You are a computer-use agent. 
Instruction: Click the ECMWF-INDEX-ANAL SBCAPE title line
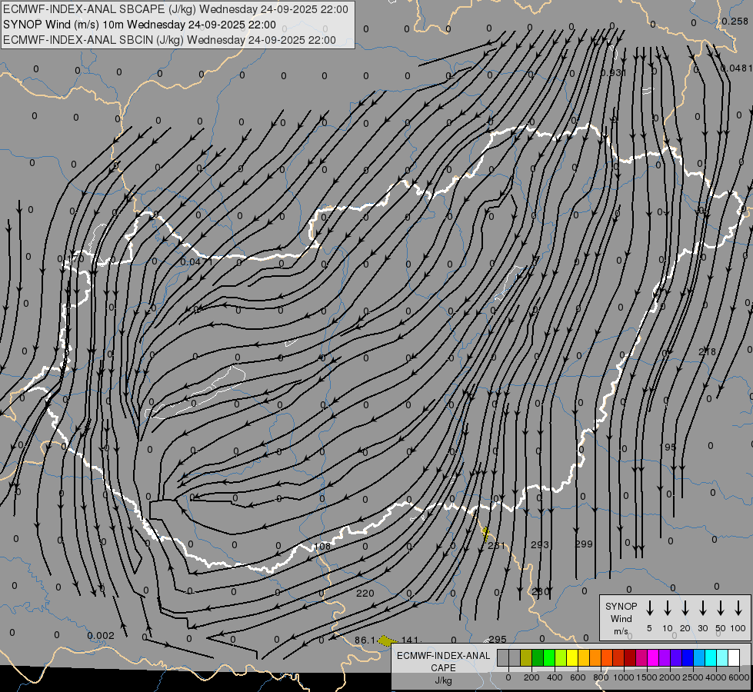175,9
